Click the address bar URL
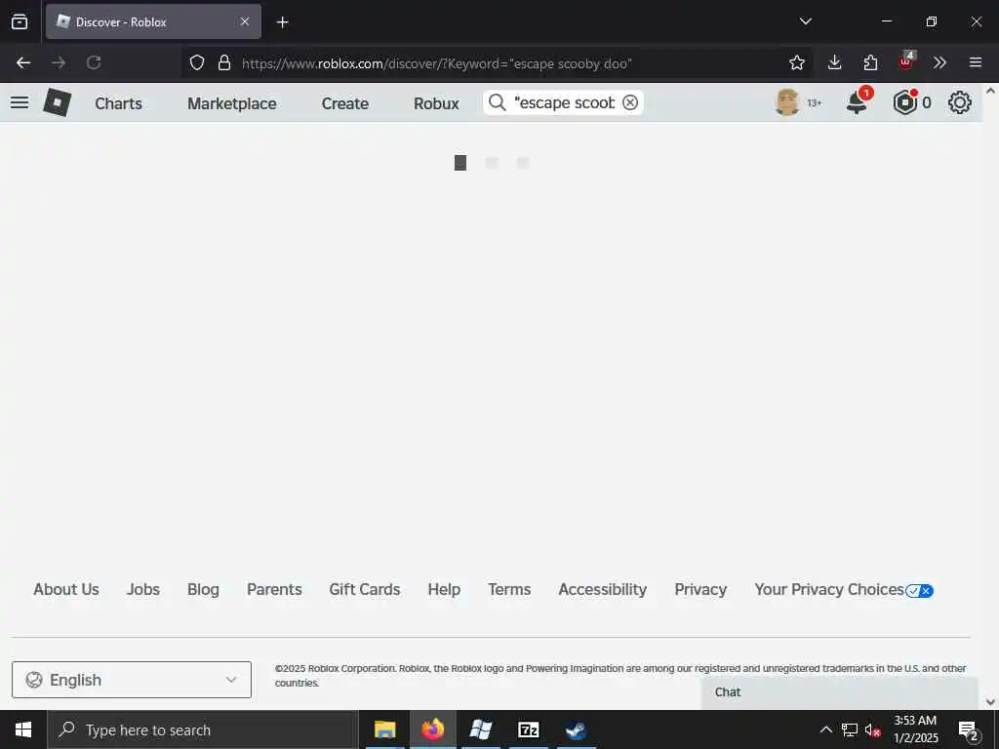The height and width of the screenshot is (749, 999). tap(436, 63)
